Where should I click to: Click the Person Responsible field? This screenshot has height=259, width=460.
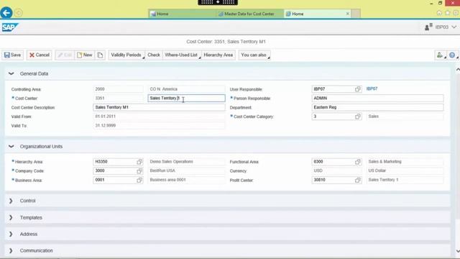[x=377, y=98]
